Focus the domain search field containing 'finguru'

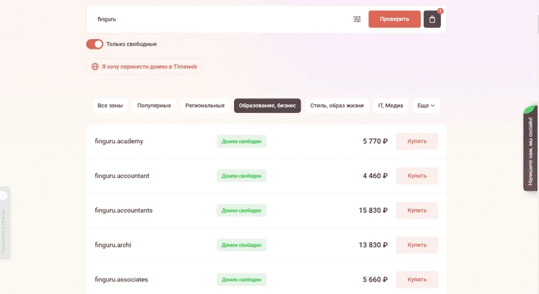[220, 19]
